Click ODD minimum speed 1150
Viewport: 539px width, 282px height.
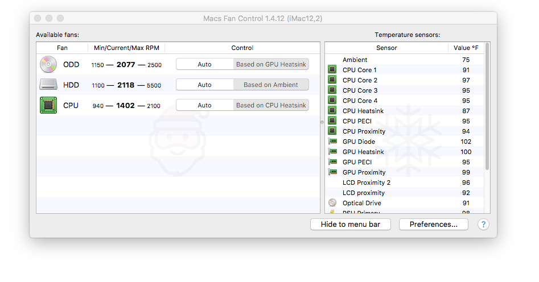click(x=98, y=65)
